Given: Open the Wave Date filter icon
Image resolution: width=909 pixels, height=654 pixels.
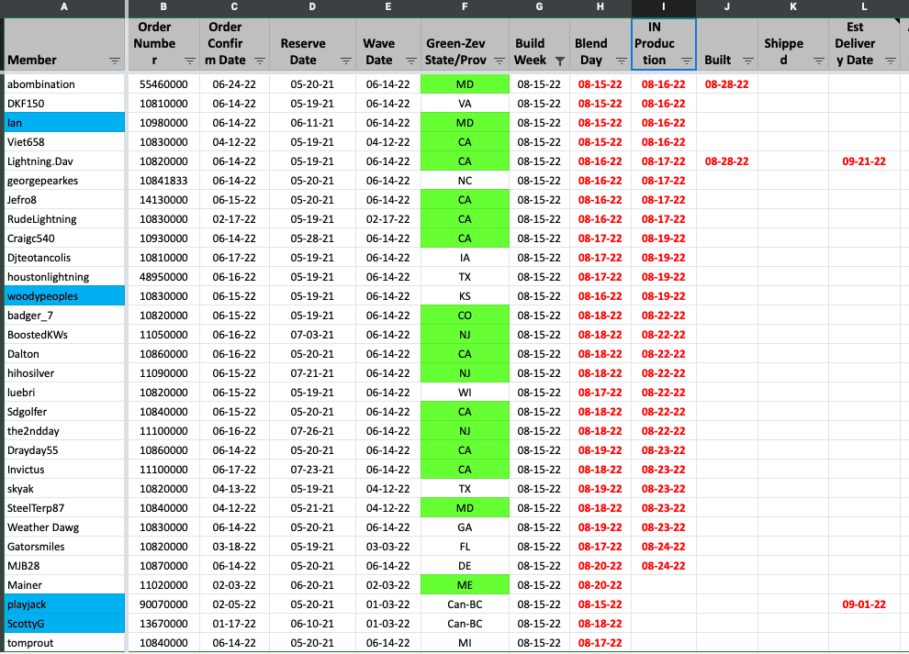Looking at the screenshot, I should (406, 61).
